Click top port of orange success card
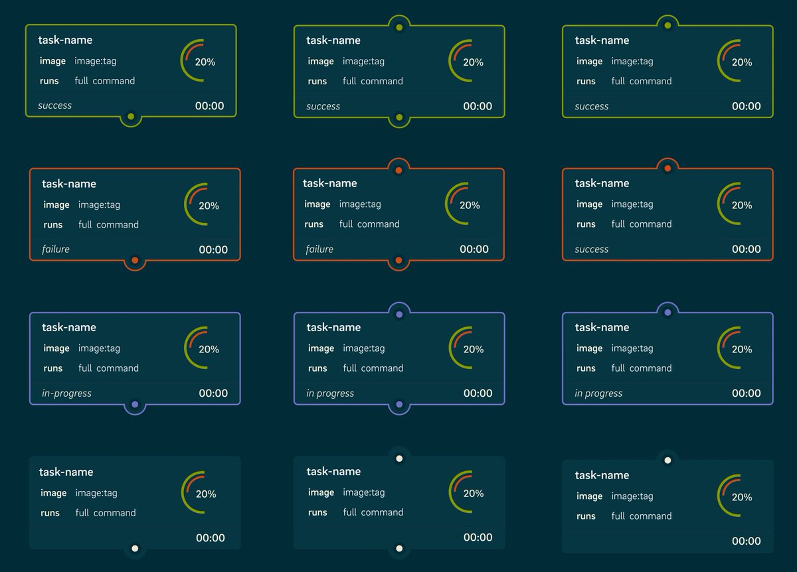 coord(667,169)
